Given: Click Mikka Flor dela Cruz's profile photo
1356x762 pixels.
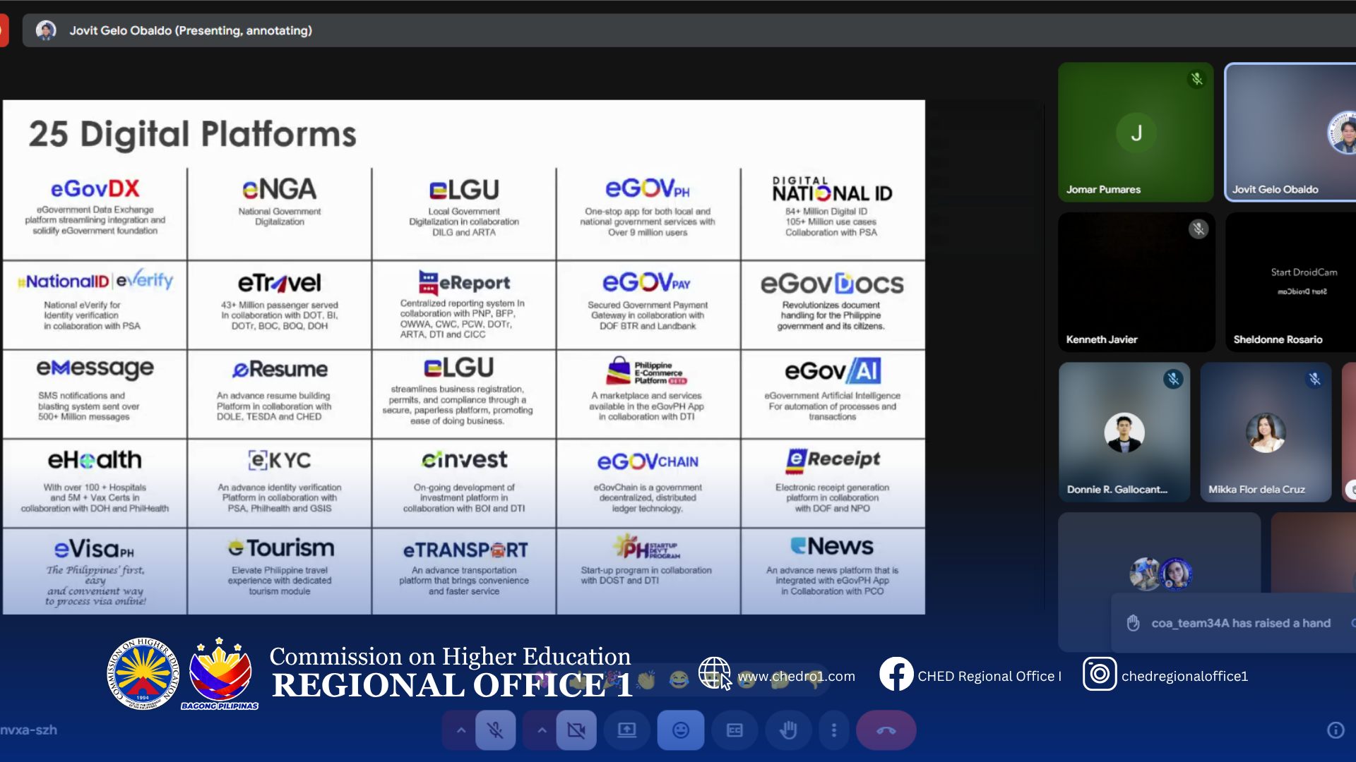Looking at the screenshot, I should 1265,433.
